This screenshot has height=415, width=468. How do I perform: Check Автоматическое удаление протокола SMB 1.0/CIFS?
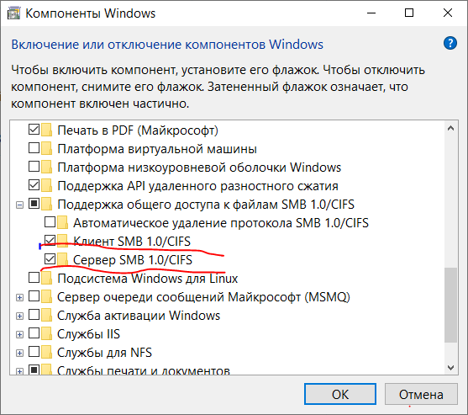point(50,222)
